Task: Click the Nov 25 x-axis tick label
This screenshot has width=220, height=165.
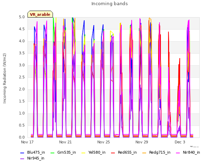Action: (103, 142)
